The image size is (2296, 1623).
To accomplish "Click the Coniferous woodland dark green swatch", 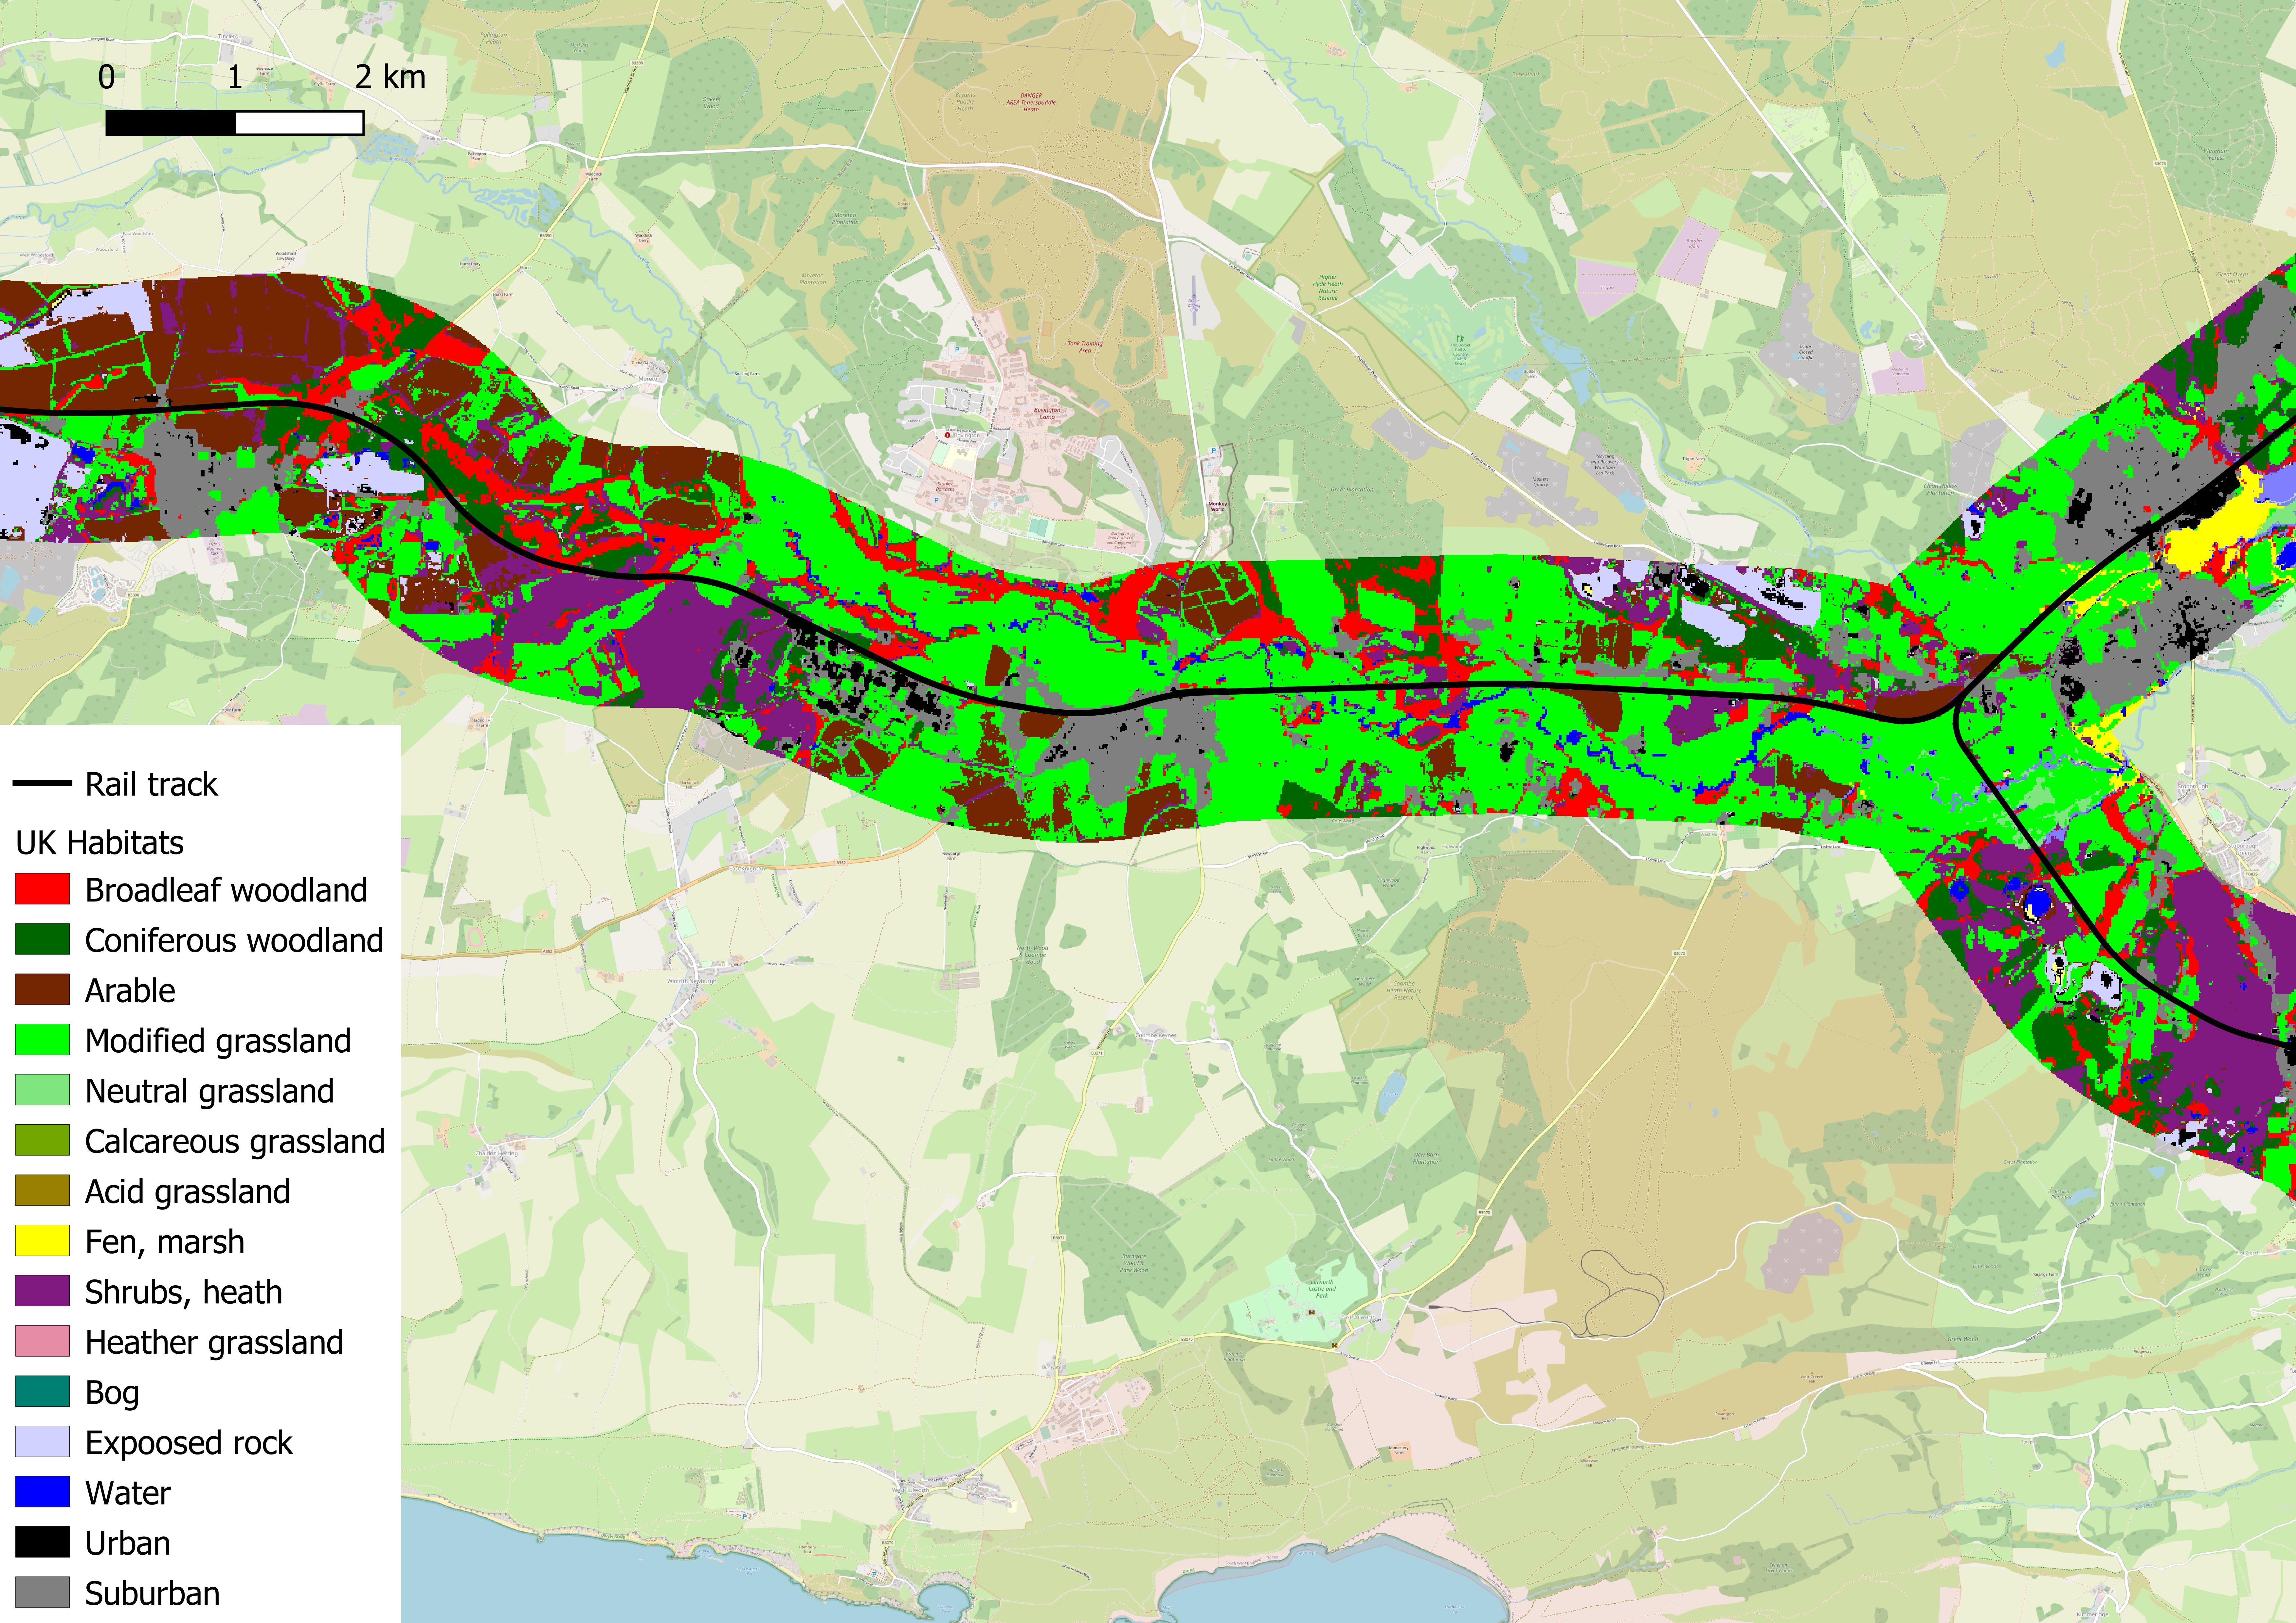I will pyautogui.click(x=42, y=939).
